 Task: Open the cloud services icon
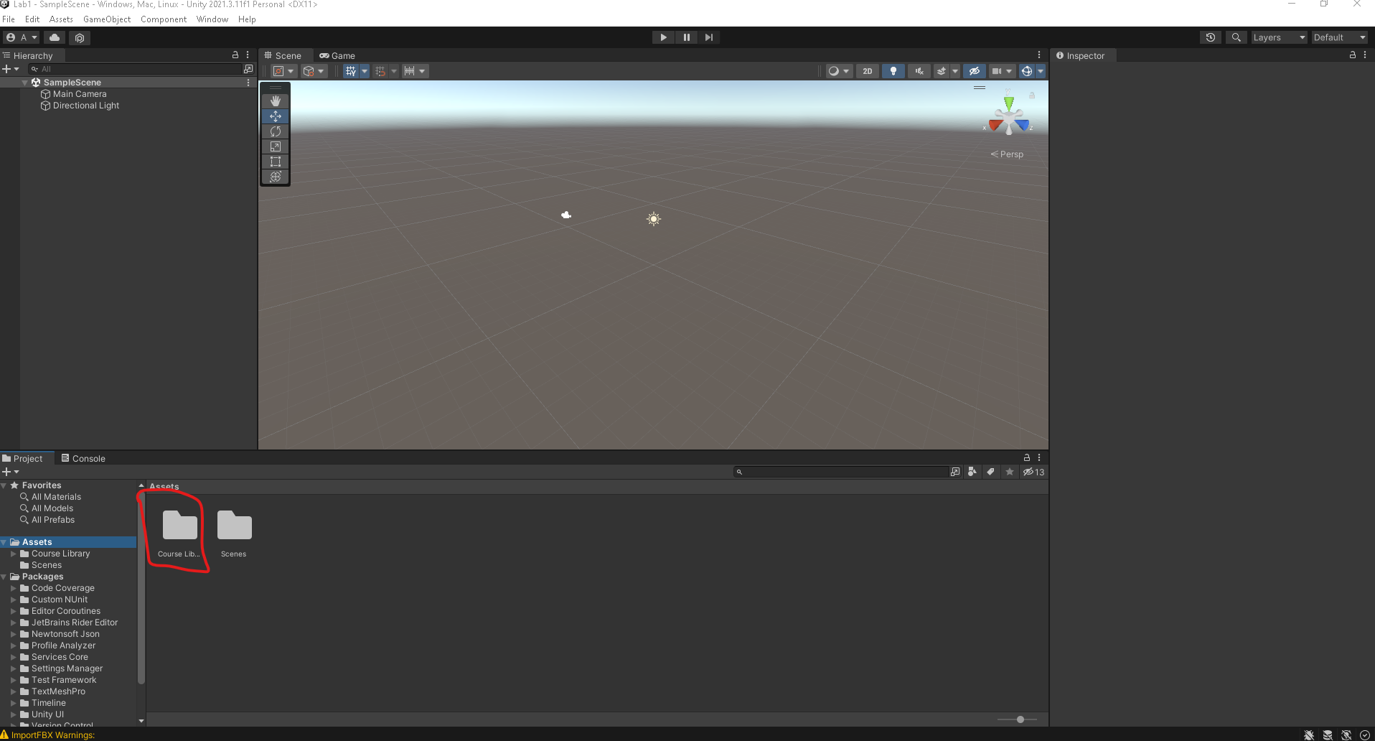55,37
